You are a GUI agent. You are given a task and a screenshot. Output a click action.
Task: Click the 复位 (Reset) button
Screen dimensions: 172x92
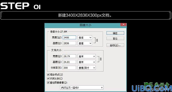(115, 38)
